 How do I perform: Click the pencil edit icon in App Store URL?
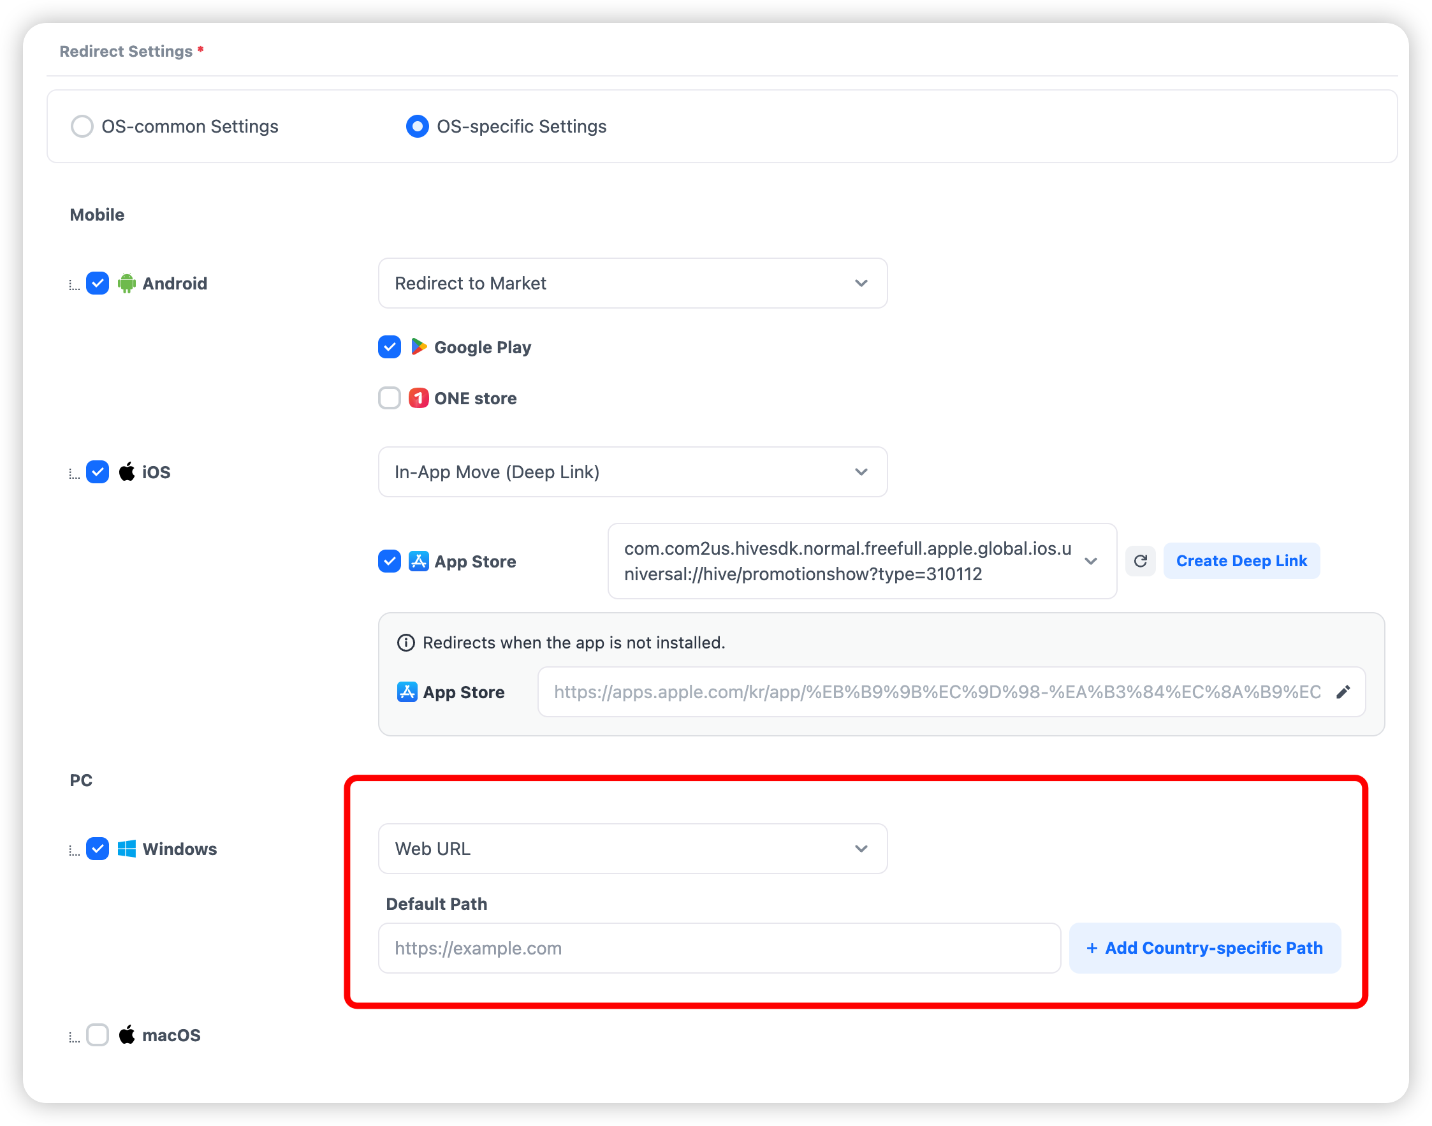(x=1343, y=692)
